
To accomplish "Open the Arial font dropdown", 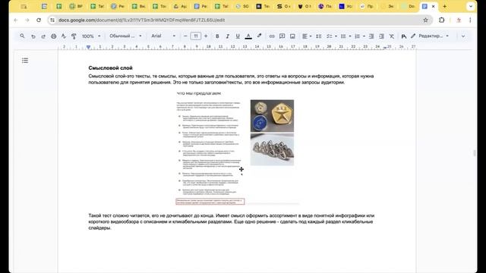I will click(x=163, y=36).
